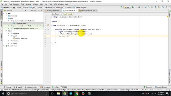
Task: Open Android Profiler tool window button
Action: tap(31, 87)
